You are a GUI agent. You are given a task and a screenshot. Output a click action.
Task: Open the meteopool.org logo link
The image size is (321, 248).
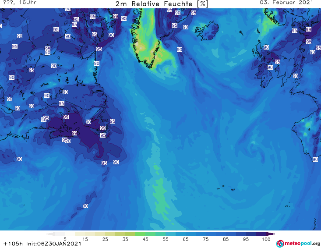click(298, 244)
